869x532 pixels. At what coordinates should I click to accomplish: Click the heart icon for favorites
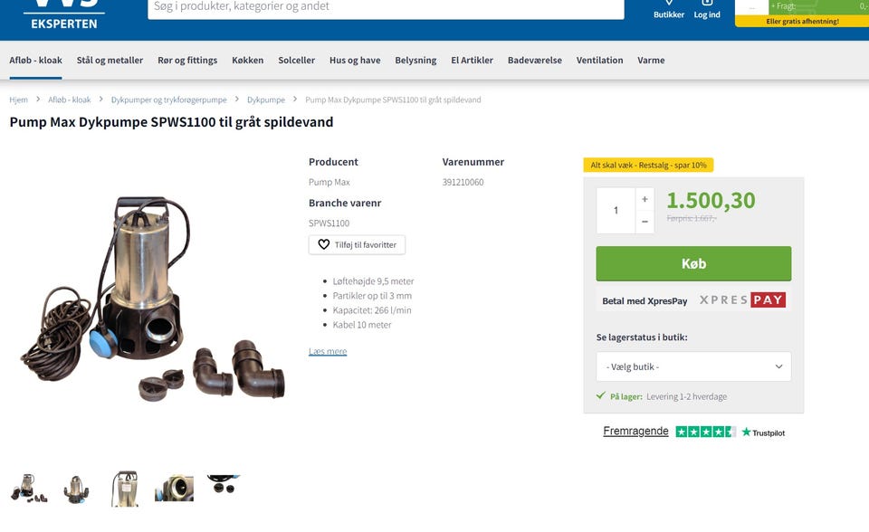(x=324, y=245)
